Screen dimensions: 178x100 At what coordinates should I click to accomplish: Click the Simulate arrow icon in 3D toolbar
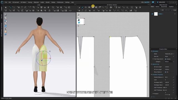coord(6,7)
